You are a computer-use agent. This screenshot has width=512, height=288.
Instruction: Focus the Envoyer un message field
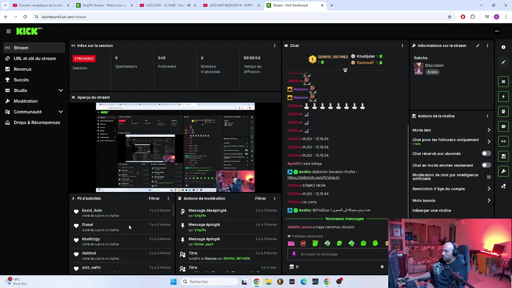(x=338, y=254)
